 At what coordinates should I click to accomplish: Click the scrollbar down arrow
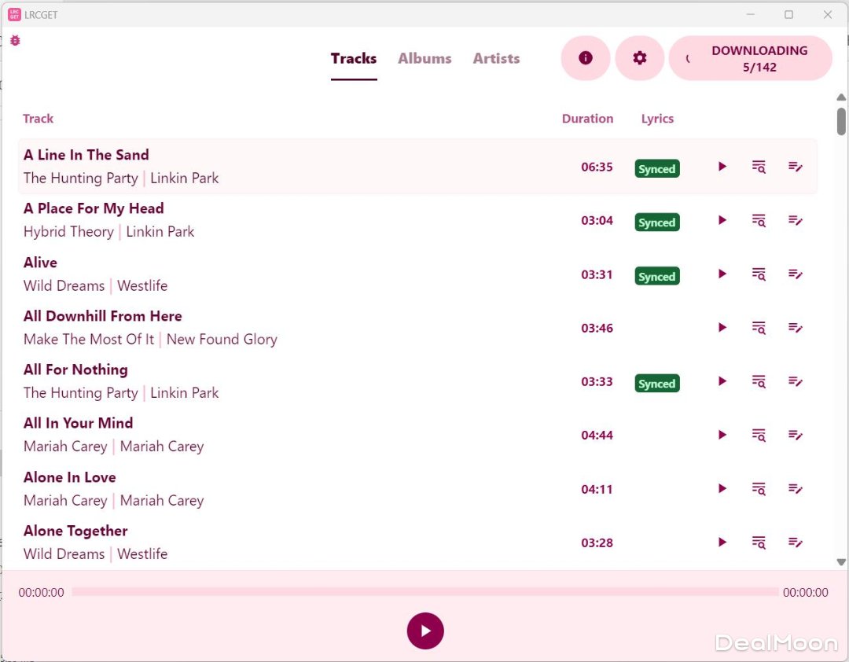click(x=841, y=562)
